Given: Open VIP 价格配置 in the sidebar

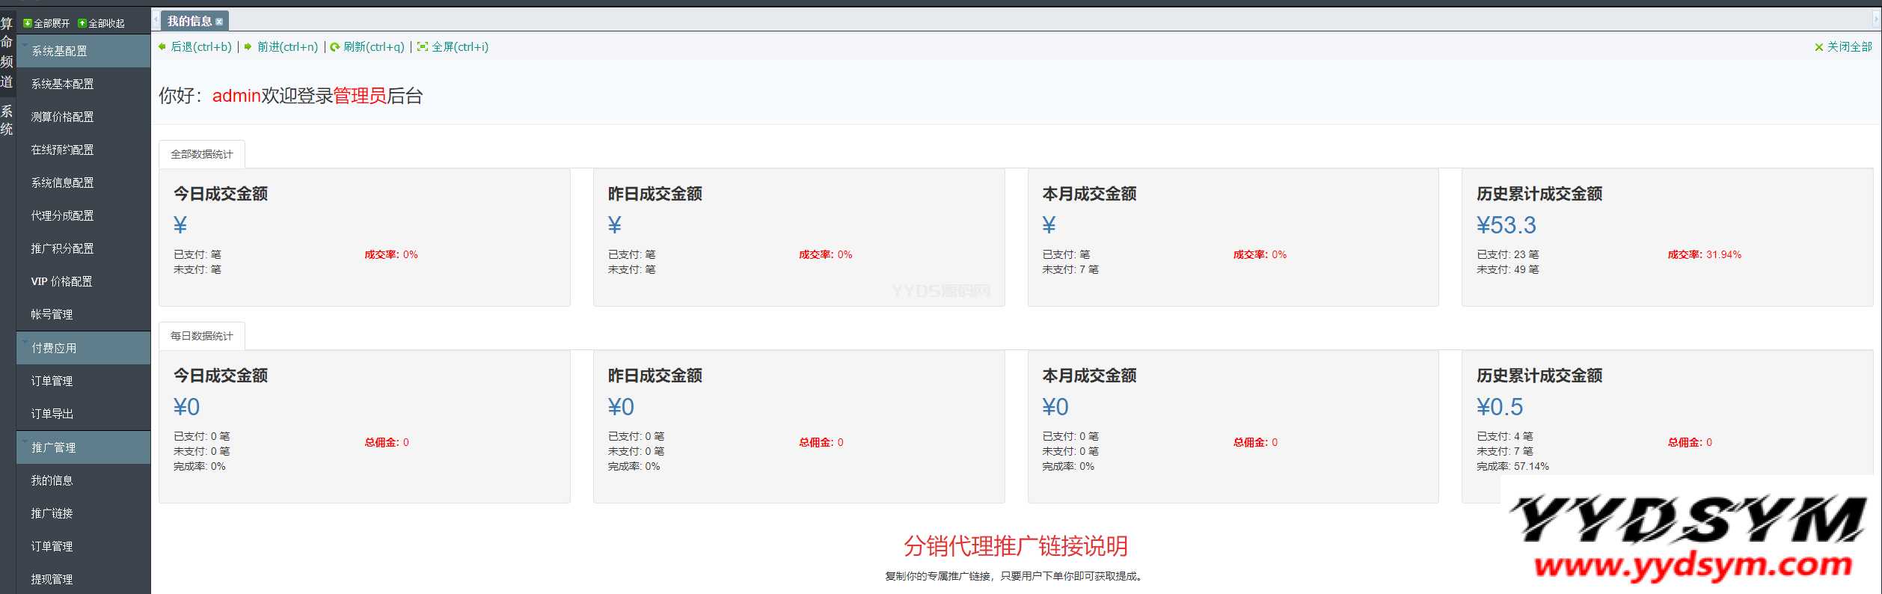Looking at the screenshot, I should (61, 281).
